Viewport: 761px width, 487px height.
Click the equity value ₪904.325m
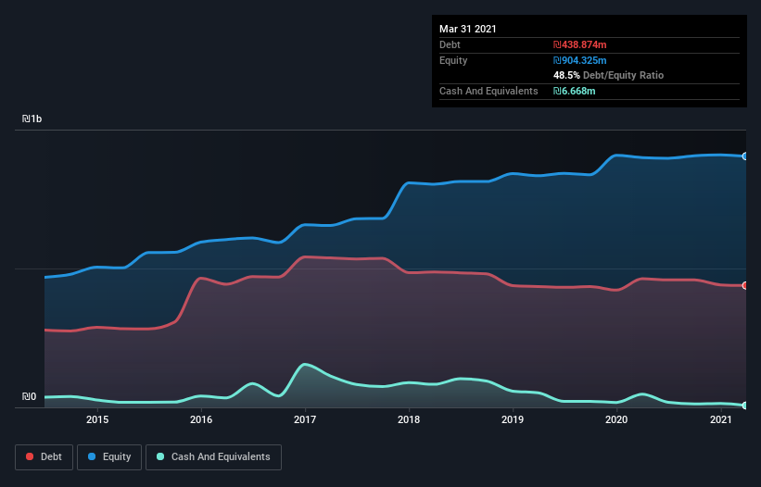(580, 60)
